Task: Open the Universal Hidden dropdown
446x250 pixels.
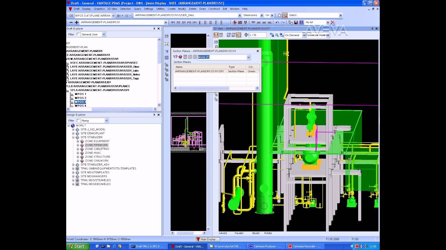Action: (328, 35)
